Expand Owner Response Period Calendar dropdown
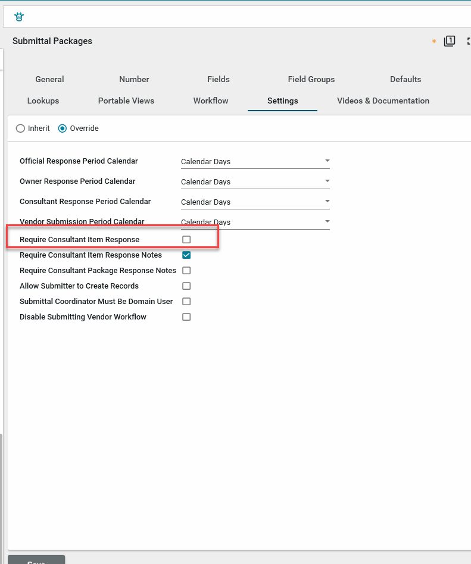Viewport: 471px width, 564px height. (255, 181)
